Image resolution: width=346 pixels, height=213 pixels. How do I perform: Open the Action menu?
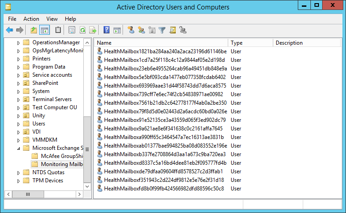click(32, 19)
